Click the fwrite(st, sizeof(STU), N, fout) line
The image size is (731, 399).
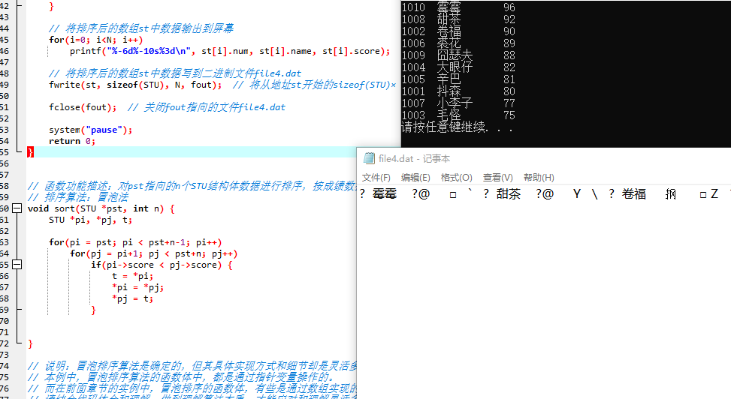click(x=135, y=85)
